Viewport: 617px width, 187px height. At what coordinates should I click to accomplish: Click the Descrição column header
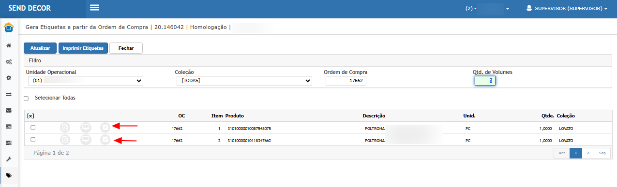374,116
